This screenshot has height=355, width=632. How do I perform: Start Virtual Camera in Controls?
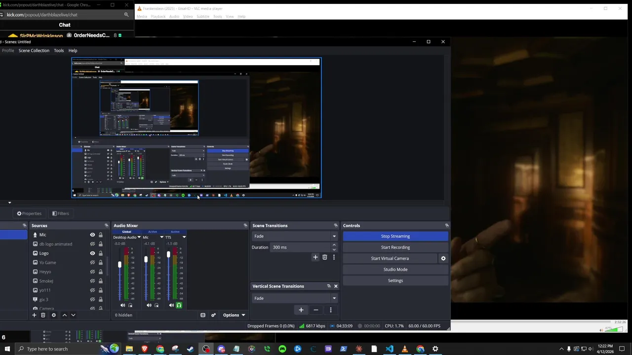point(390,258)
